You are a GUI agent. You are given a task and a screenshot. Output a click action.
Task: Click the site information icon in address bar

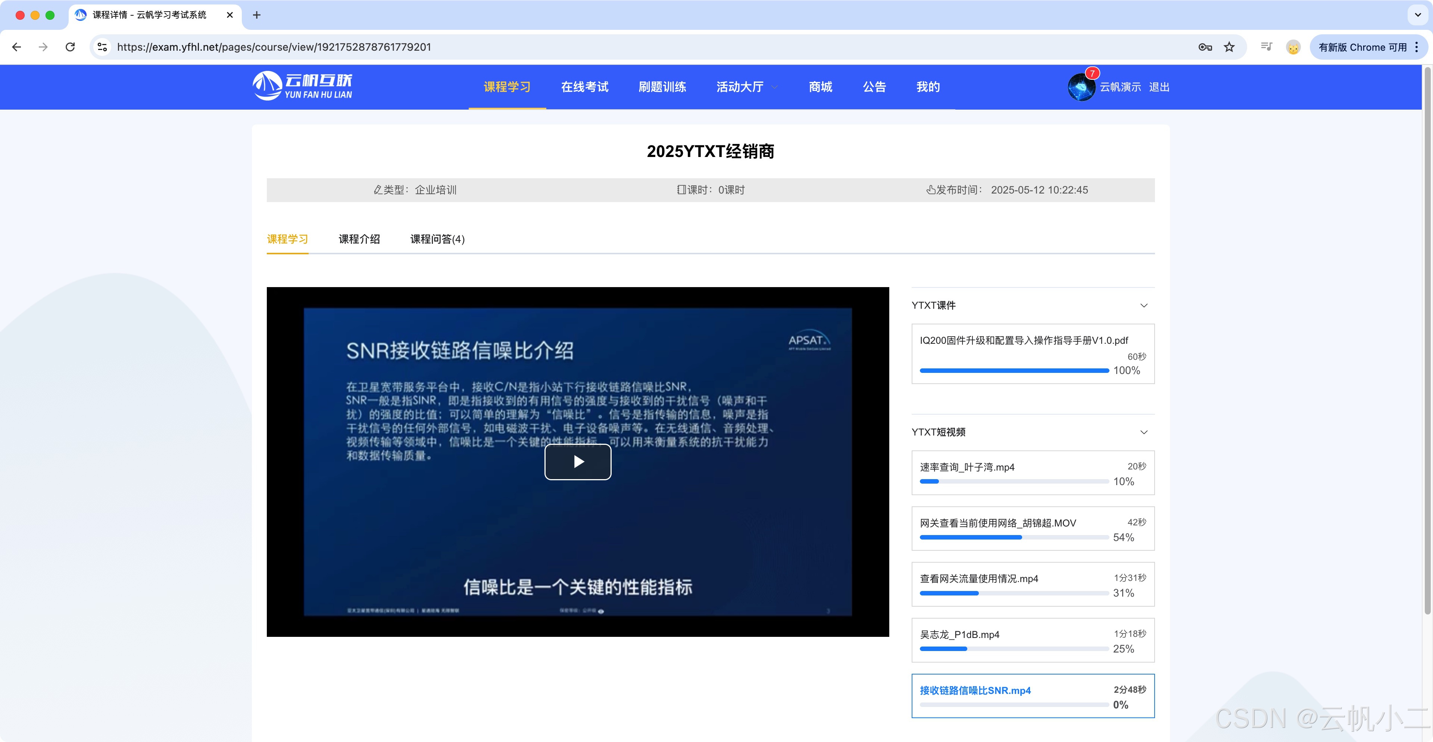tap(102, 47)
